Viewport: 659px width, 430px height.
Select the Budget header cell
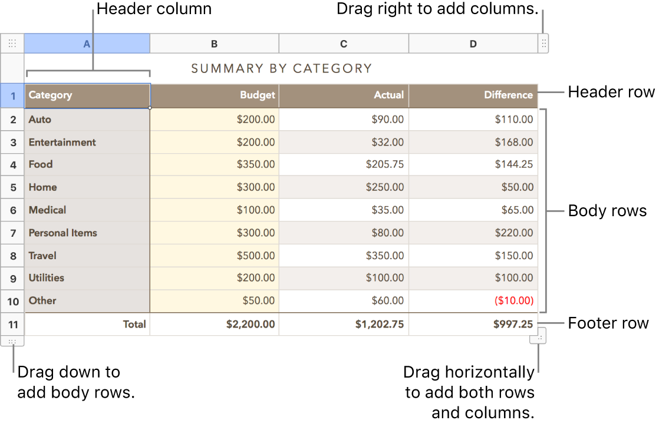tap(214, 95)
